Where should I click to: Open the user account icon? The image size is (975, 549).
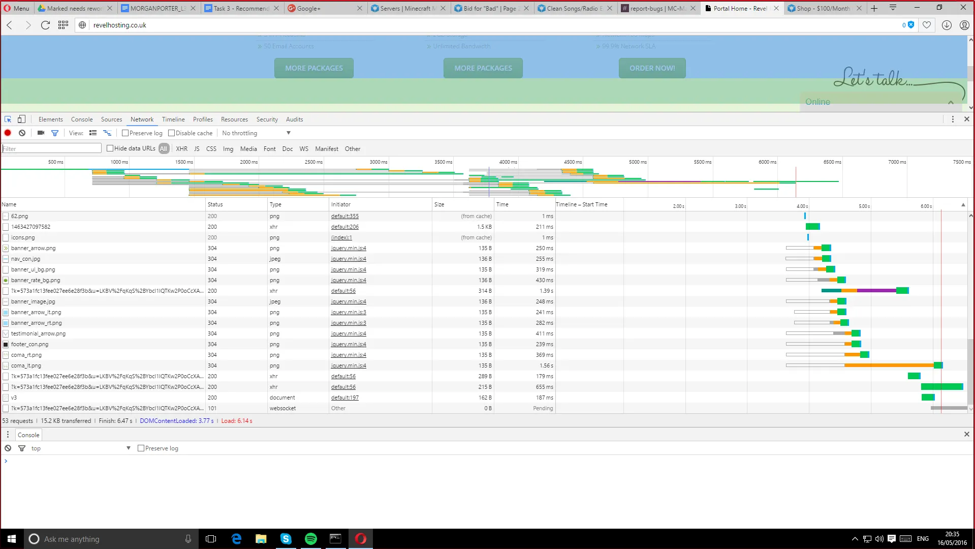pyautogui.click(x=964, y=25)
